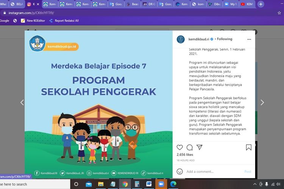Save the post with the bookmark icon
Image resolution: width=284 pixels, height=189 pixels.
pyautogui.click(x=248, y=147)
